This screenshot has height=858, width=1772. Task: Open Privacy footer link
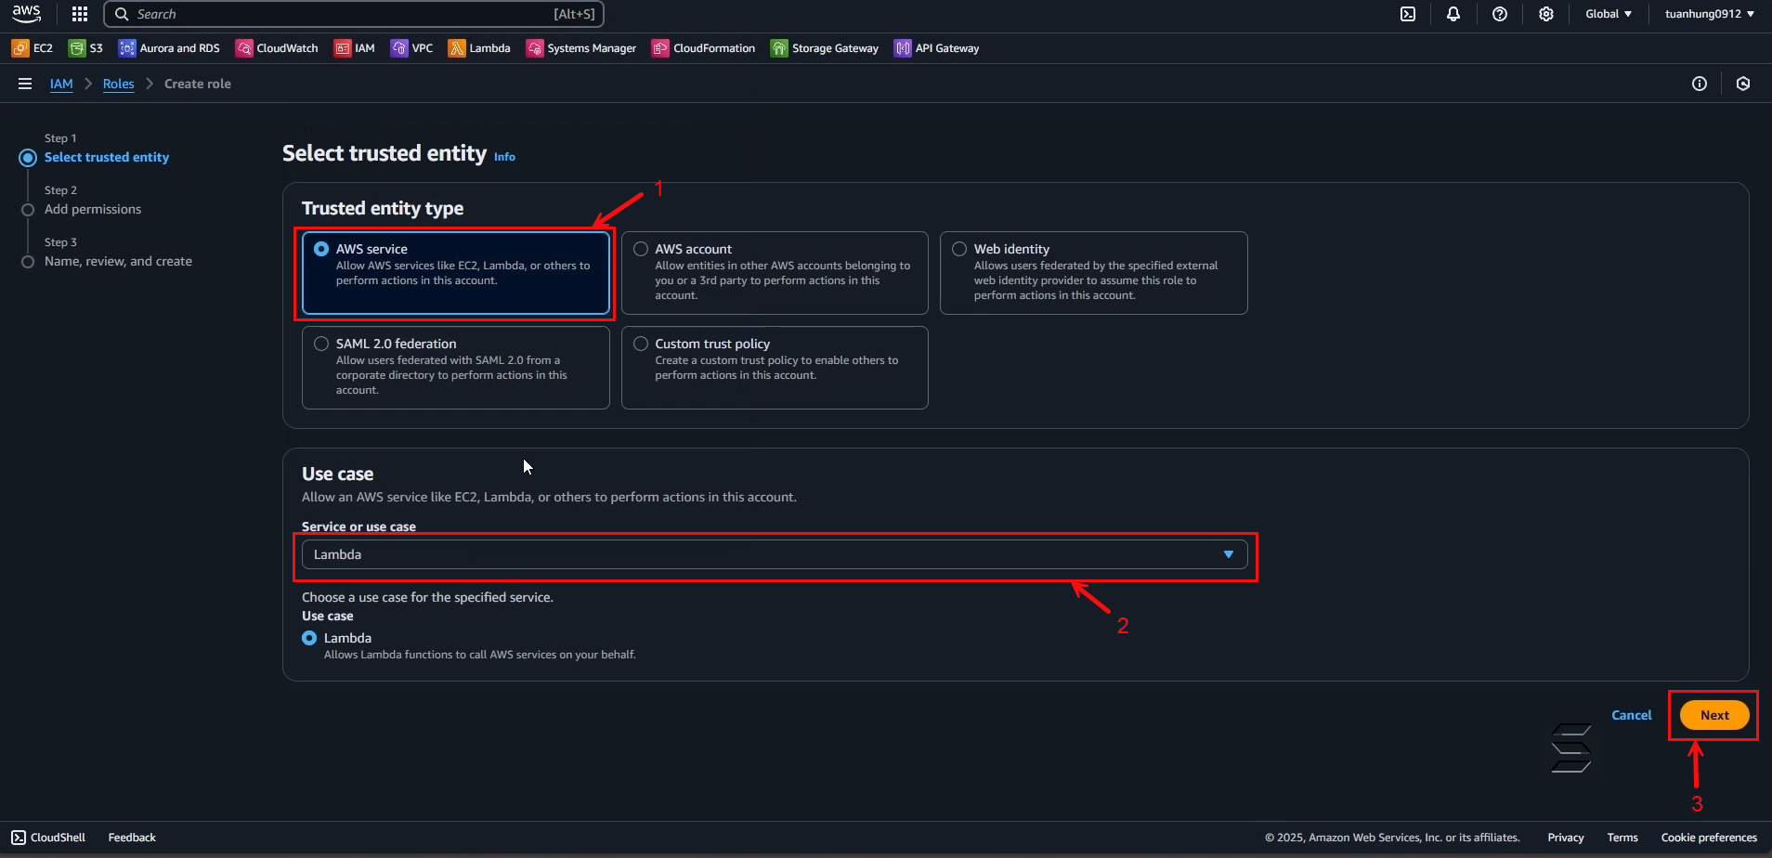click(x=1566, y=838)
